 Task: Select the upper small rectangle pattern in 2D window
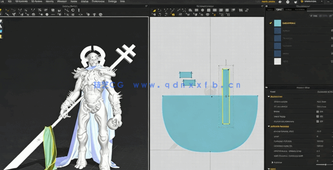(186, 75)
